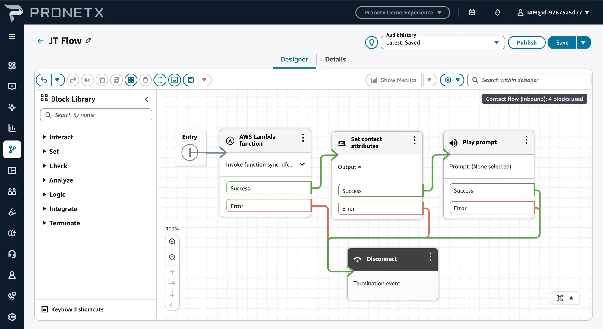This screenshot has height=329, width=603.
Task: Go back with the left arrow beside JT Flow
Action: (x=41, y=41)
